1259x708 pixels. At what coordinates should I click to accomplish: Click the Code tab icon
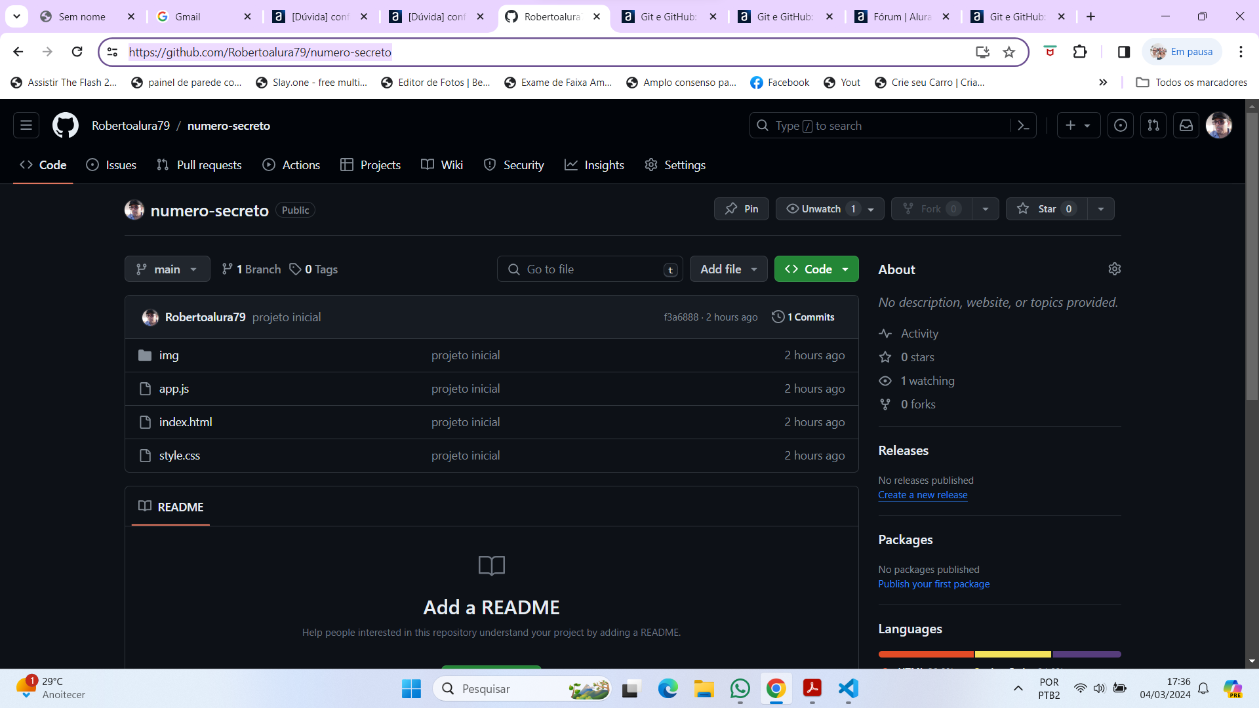click(25, 165)
